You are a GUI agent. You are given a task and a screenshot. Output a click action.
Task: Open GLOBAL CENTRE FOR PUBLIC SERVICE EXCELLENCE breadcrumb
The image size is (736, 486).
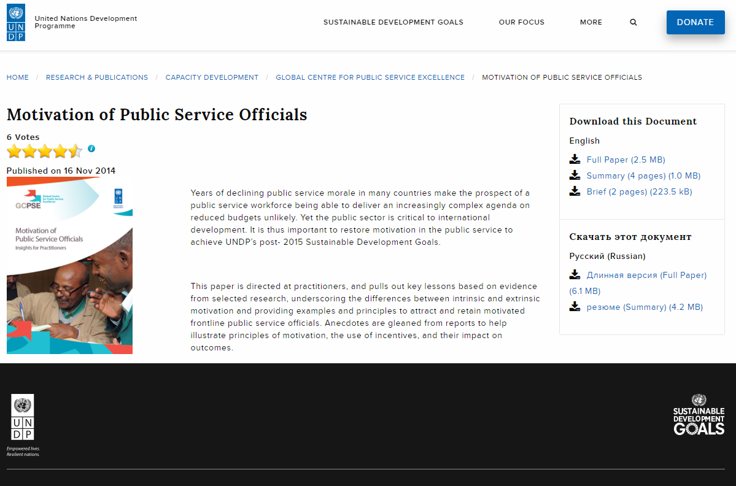coord(370,77)
